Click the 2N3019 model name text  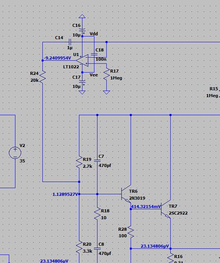pyautogui.click(x=137, y=198)
